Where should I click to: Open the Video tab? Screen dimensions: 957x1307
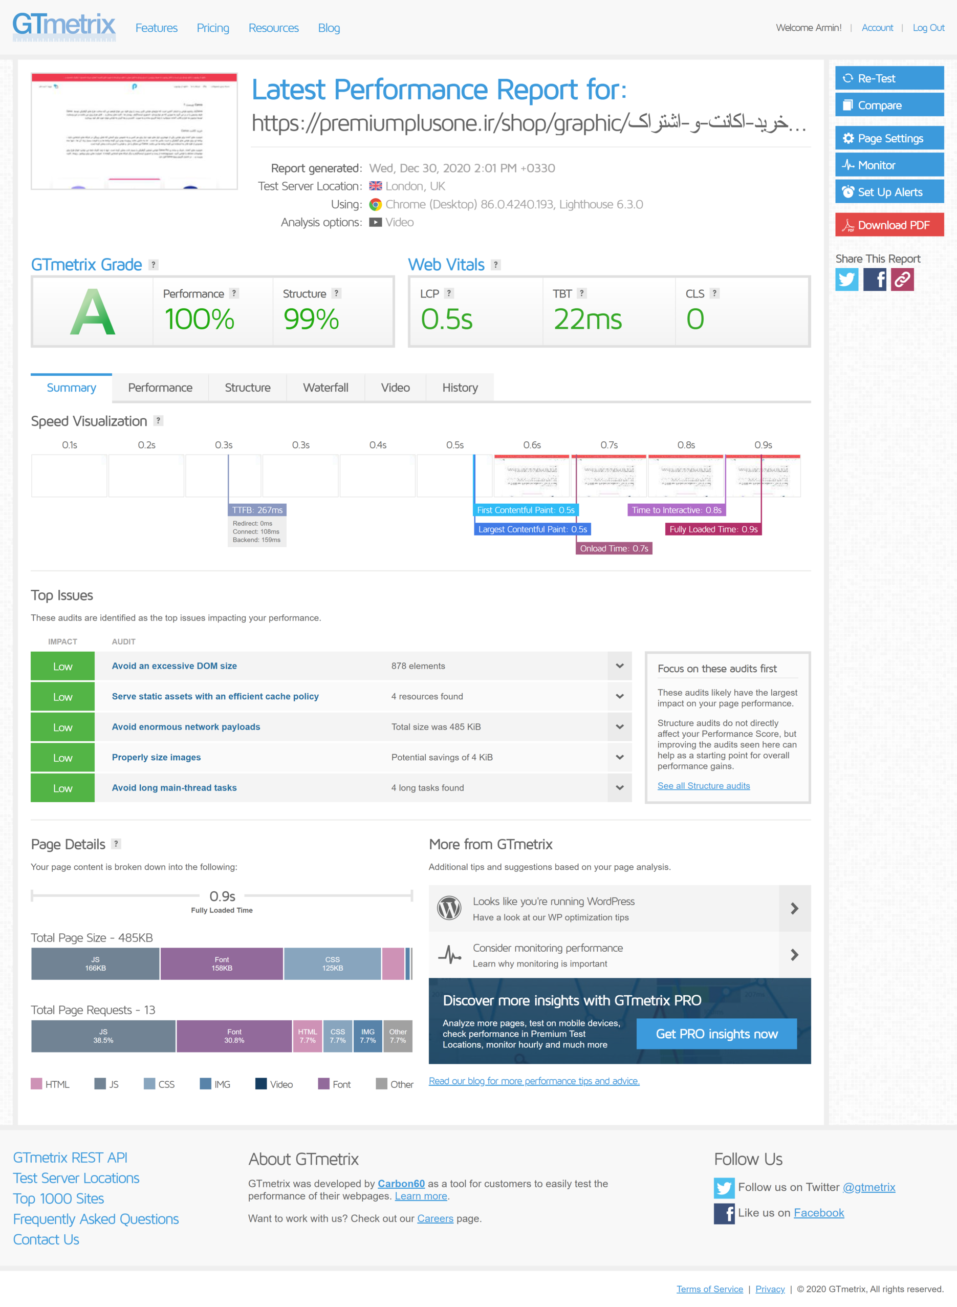tap(395, 388)
